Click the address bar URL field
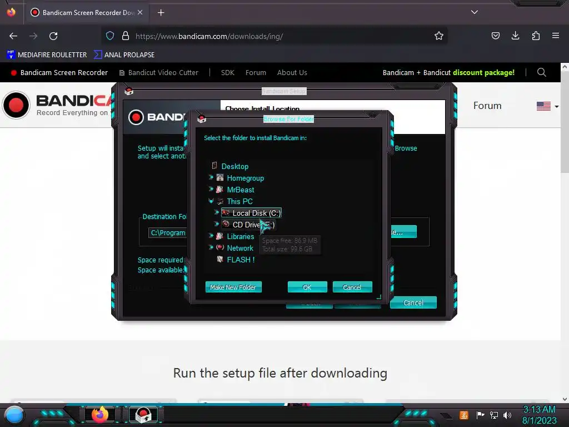The image size is (569, 427). click(x=274, y=36)
